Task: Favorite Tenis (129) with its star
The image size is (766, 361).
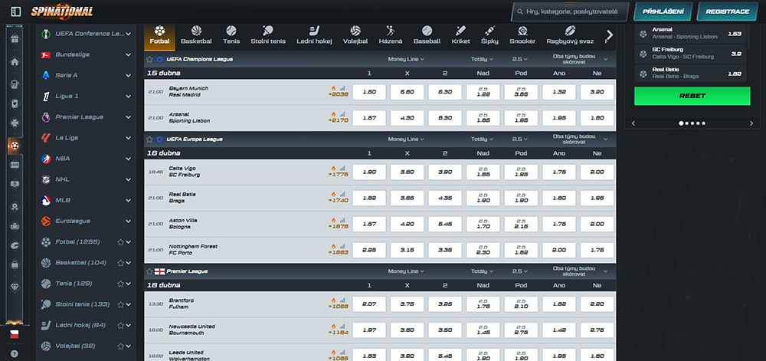Action: 120,284
